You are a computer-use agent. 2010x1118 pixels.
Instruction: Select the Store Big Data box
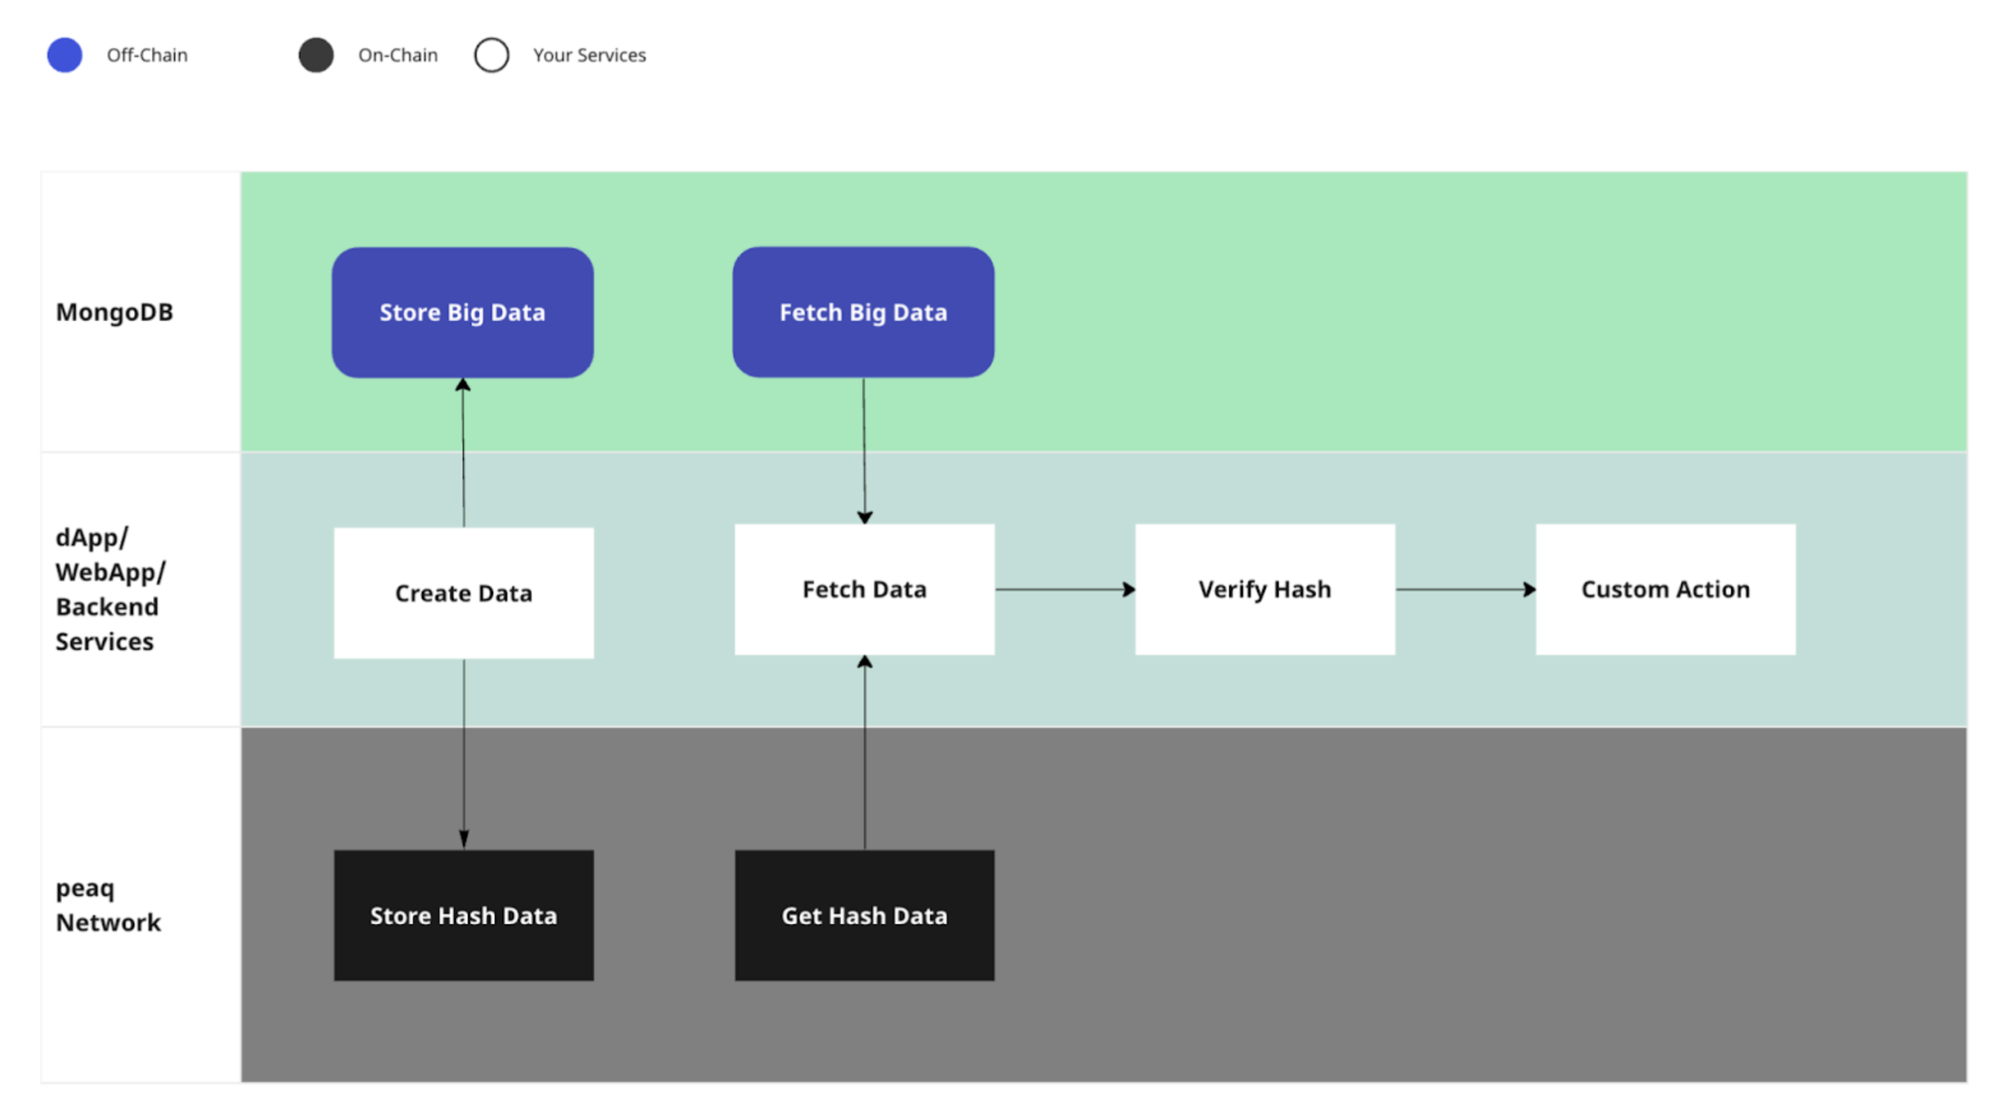[463, 313]
